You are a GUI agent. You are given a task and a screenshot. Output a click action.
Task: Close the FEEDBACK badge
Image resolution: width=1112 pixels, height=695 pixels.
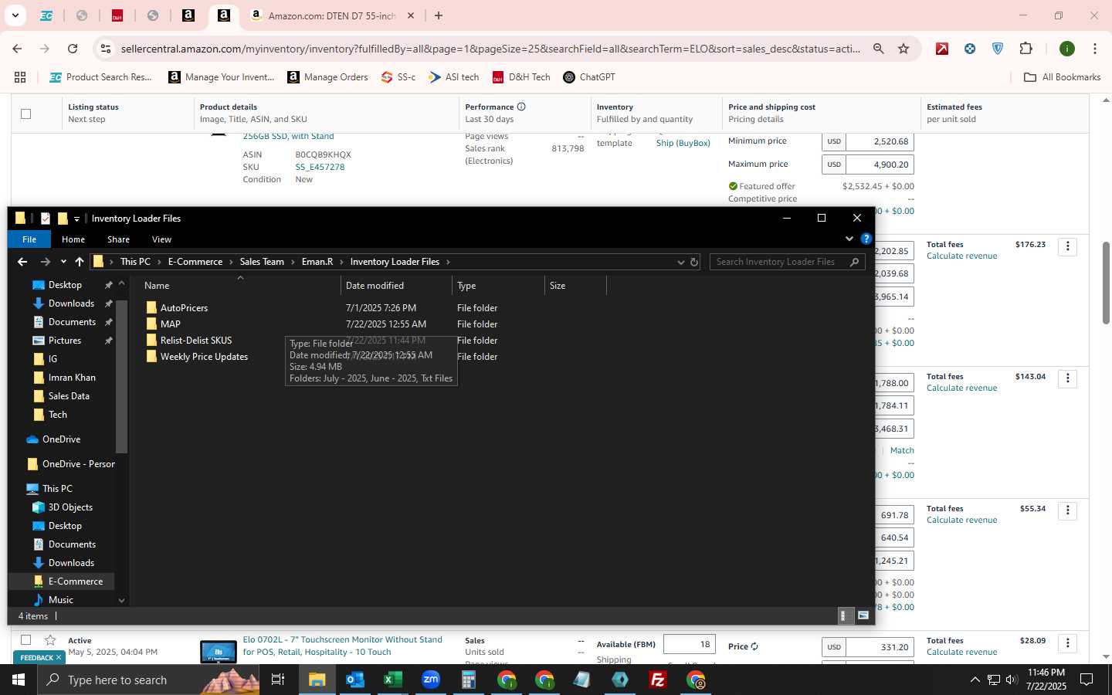tap(58, 658)
